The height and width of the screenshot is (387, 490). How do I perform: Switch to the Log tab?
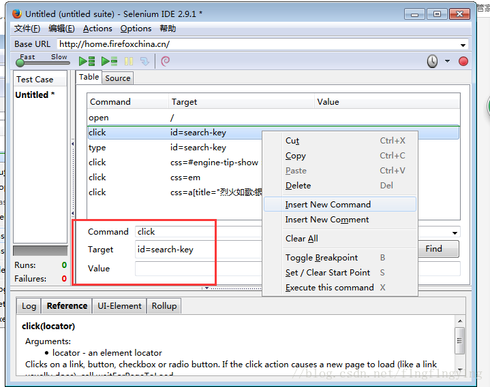[29, 306]
